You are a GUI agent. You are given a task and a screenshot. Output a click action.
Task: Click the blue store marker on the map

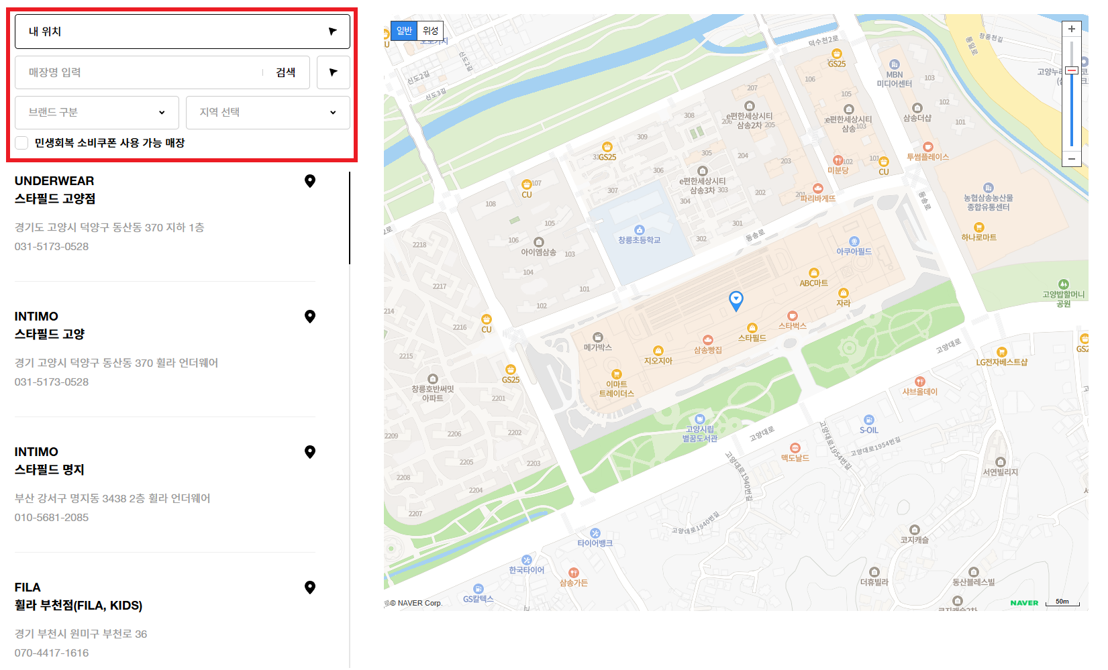[736, 301]
